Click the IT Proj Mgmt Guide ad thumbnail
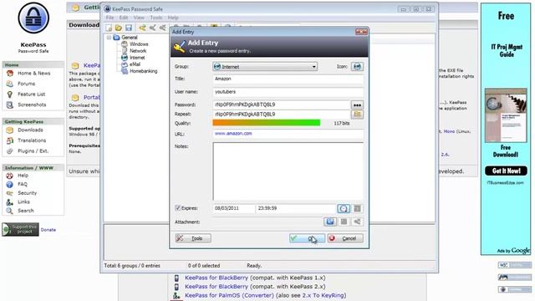Viewport: 535px width, 301px height. (506, 115)
